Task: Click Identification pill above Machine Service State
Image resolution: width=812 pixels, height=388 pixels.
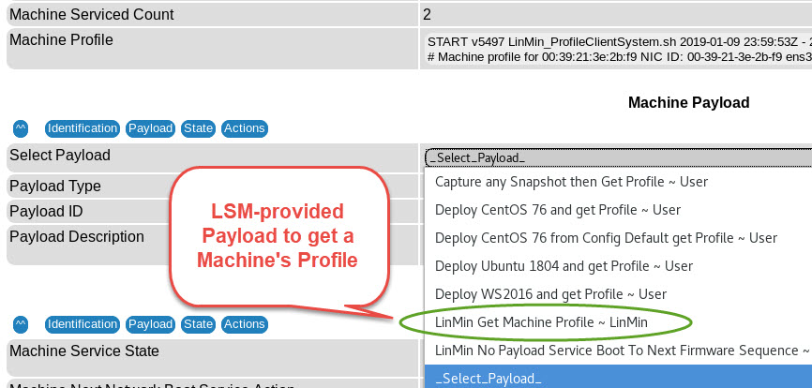Action: pyautogui.click(x=83, y=324)
